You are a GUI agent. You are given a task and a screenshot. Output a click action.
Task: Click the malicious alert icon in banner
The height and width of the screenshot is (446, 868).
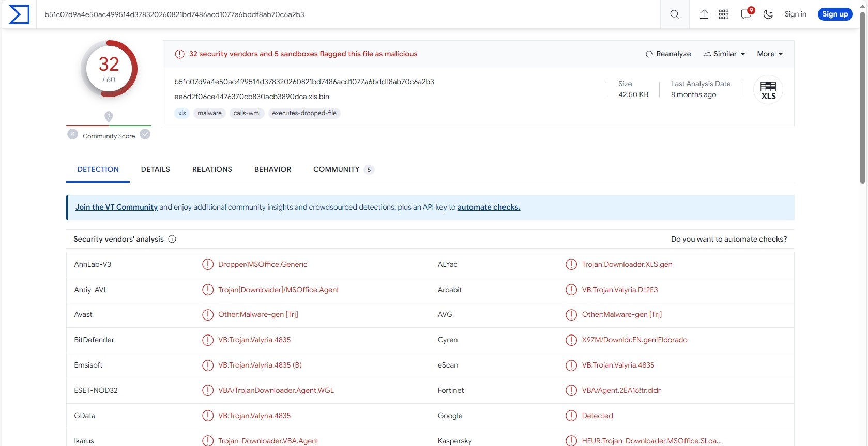click(x=179, y=54)
